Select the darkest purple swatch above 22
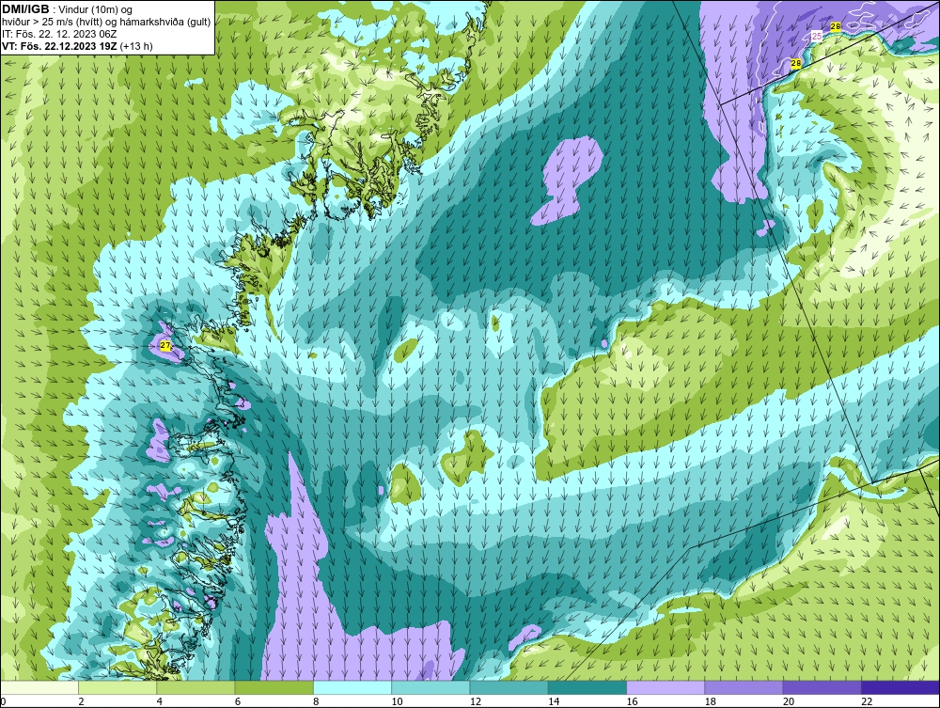 901,687
